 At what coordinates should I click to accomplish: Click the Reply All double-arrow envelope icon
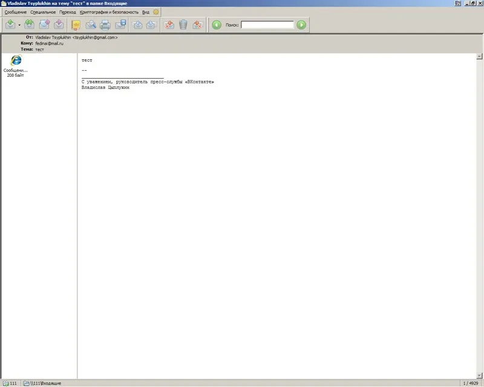(x=29, y=25)
